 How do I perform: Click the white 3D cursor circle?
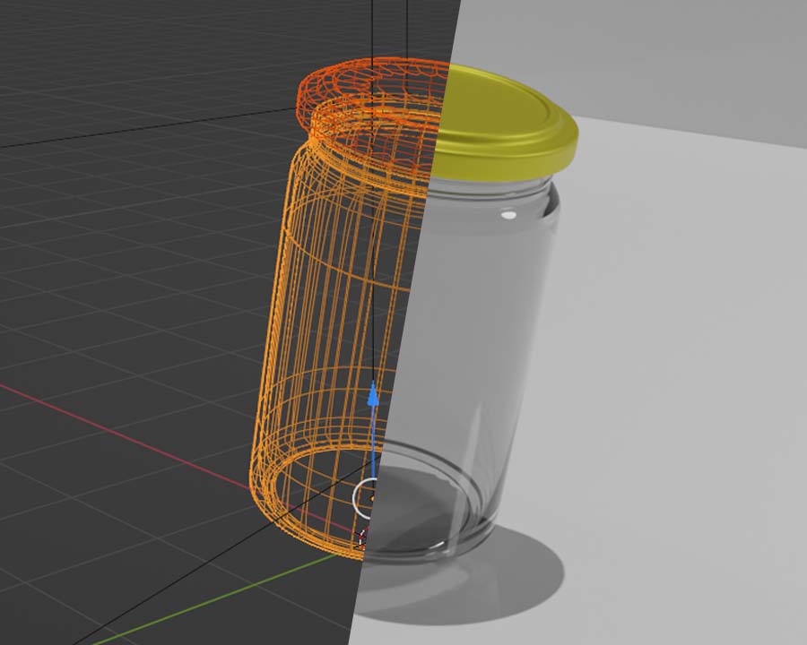(x=364, y=498)
